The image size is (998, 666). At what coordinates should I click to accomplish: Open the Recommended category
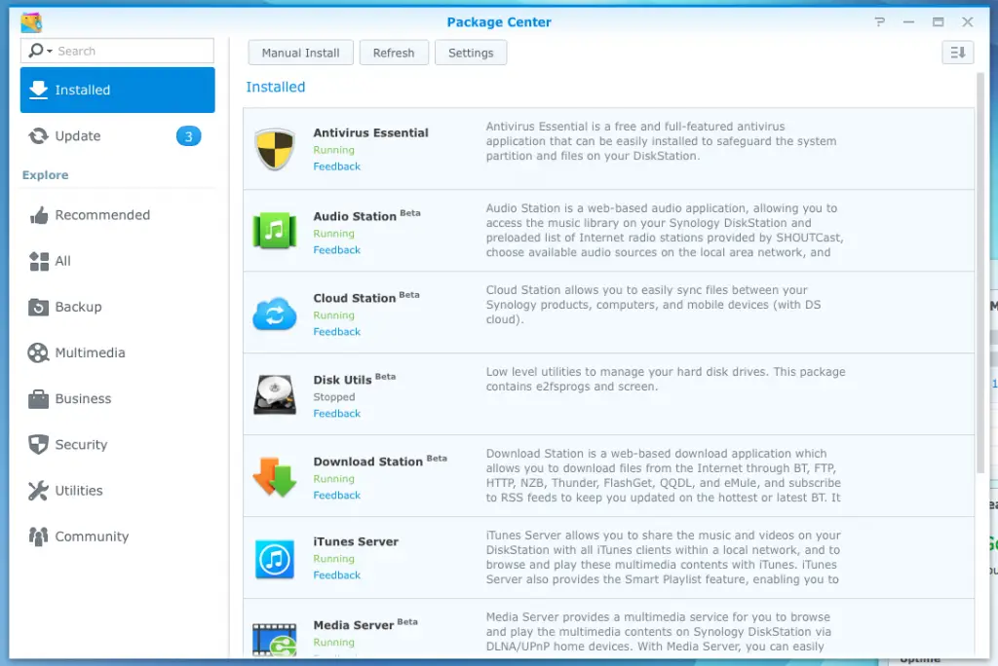pyautogui.click(x=118, y=215)
